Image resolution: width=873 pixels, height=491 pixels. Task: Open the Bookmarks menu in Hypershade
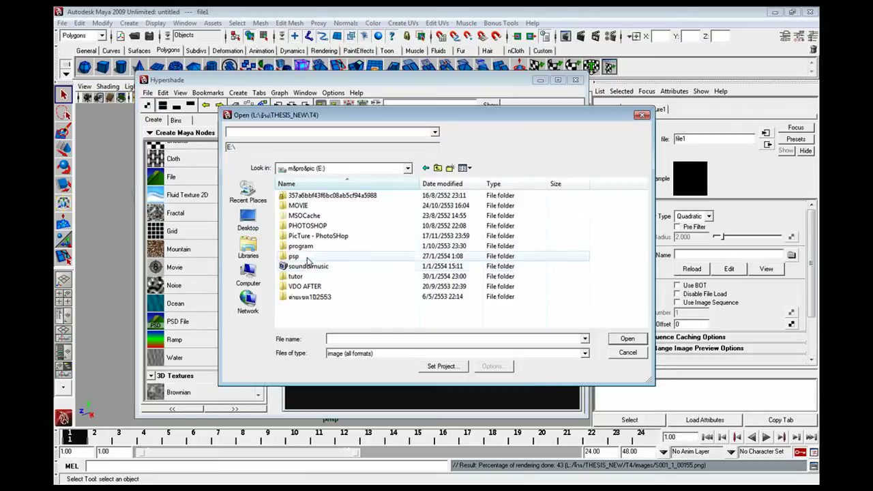pos(207,93)
